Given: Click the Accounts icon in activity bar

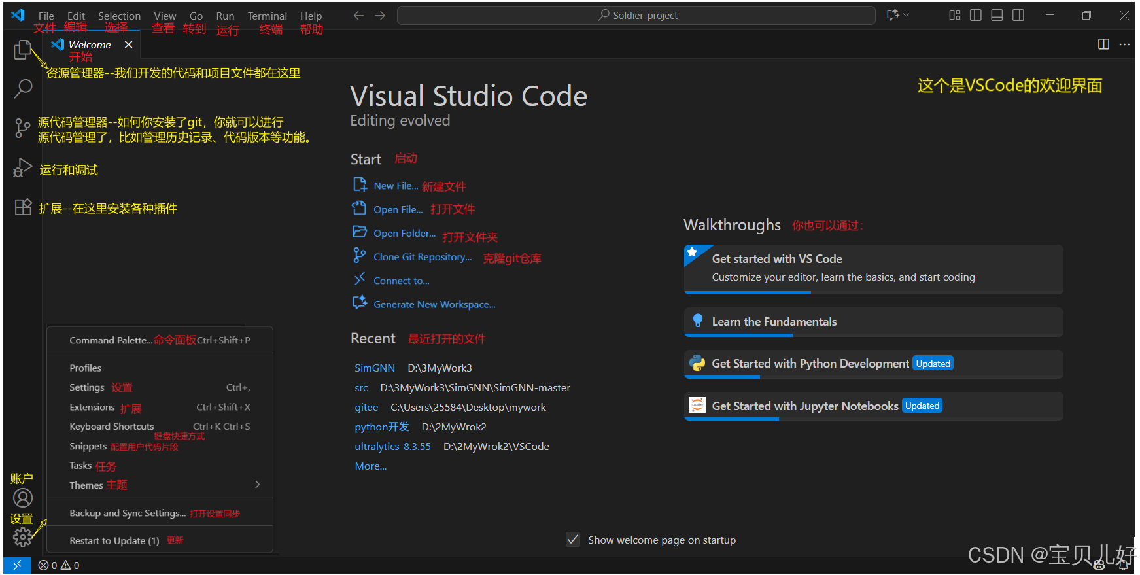Looking at the screenshot, I should pyautogui.click(x=23, y=498).
